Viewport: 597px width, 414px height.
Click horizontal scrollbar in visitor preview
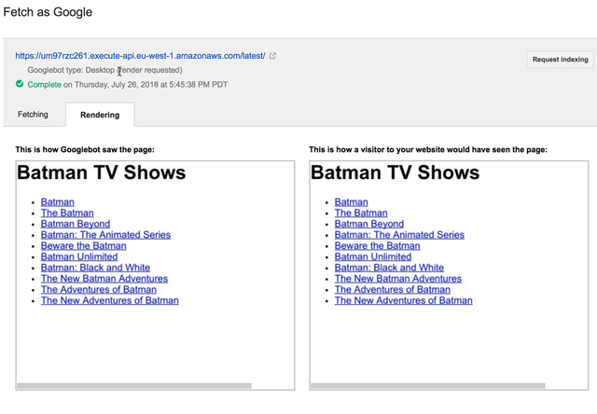428,386
